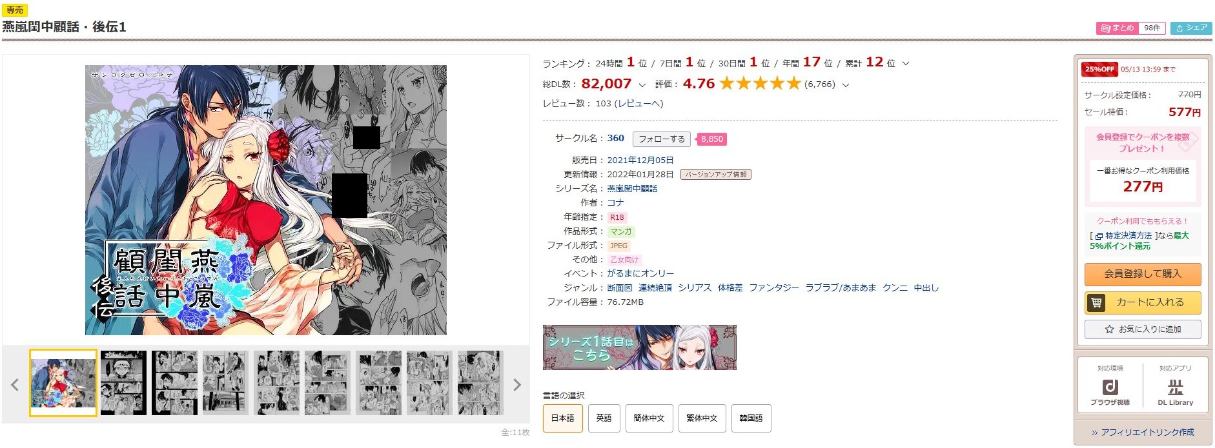The height and width of the screenshot is (448, 1215).
Task: Open the ファンタジー genre tag
Action: (x=773, y=288)
